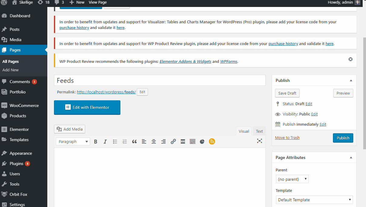Enable distraction-free fullscreen writing mode
Image resolution: width=366 pixels, height=207 pixels.
259,141
